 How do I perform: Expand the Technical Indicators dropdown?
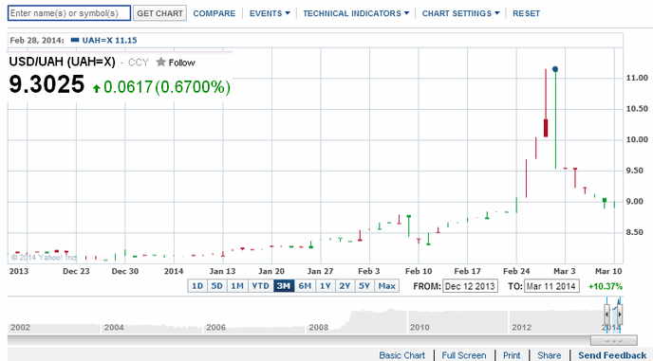(356, 13)
